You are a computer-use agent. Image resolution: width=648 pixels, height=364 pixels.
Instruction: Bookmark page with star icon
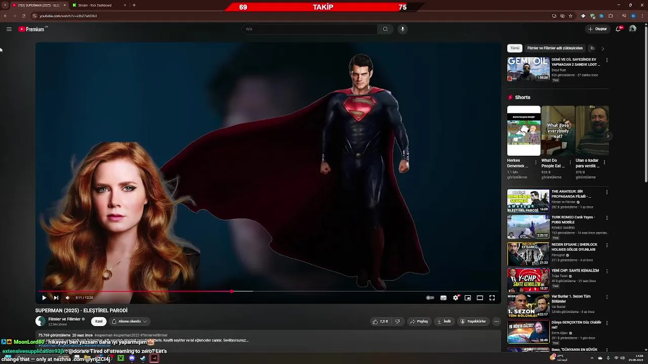(x=571, y=16)
